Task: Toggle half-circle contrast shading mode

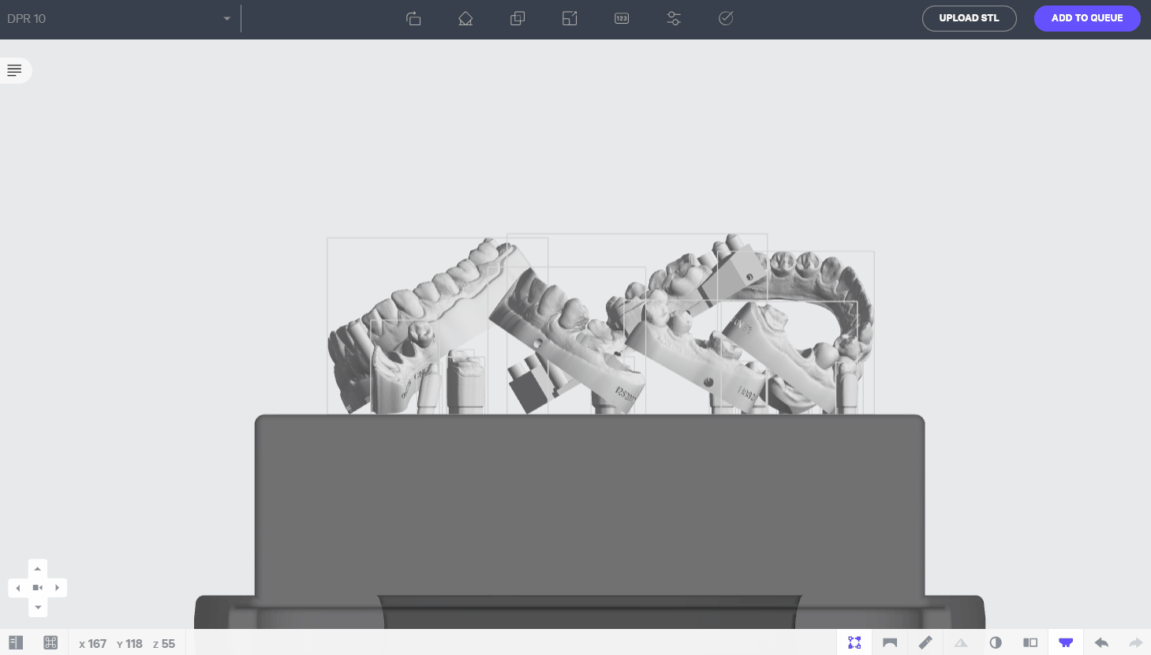Action: [996, 642]
